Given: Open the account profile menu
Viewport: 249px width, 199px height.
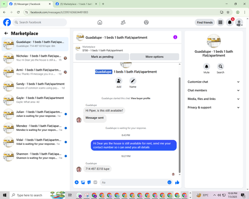Looking at the screenshot, I should 239,22.
